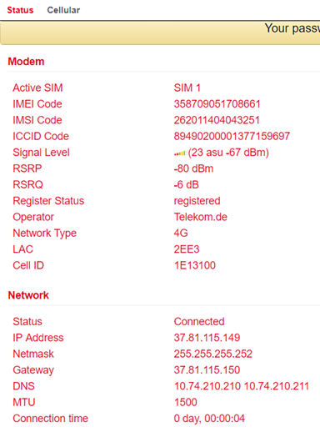320x437 pixels.
Task: Click the connection time value
Action: pyautogui.click(x=209, y=419)
